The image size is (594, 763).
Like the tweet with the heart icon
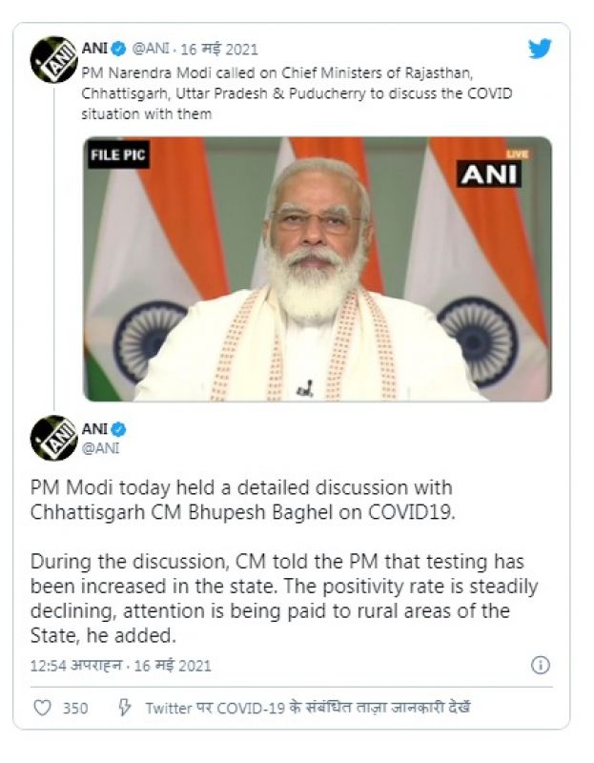[42, 708]
